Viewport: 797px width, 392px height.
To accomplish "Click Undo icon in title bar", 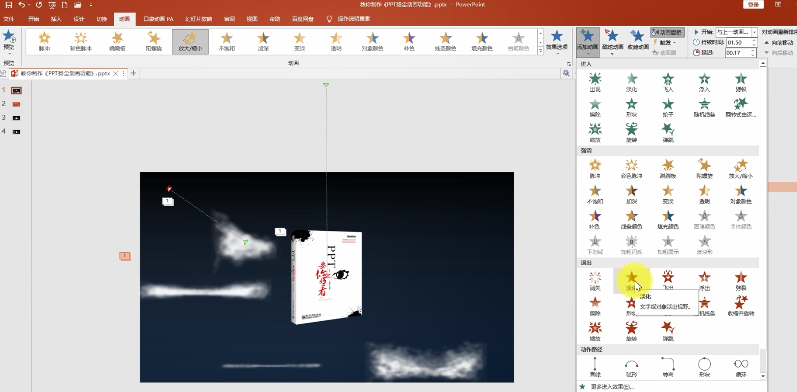I will point(21,5).
